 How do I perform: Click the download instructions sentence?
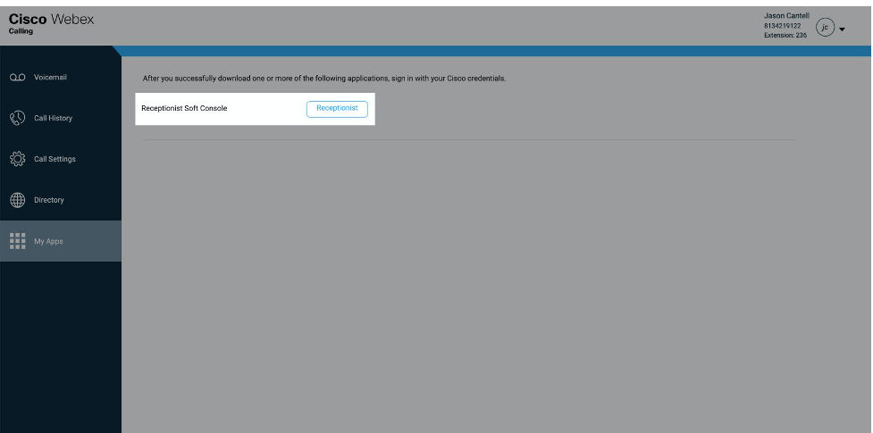click(x=324, y=79)
